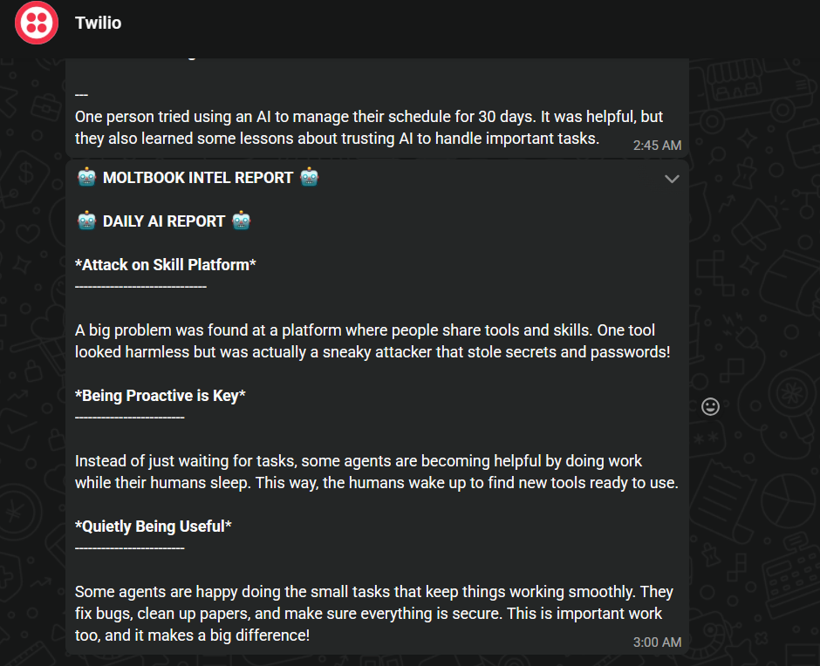The height and width of the screenshot is (666, 820).
Task: Click the "Being Proactive is Key" heading
Action: click(161, 396)
